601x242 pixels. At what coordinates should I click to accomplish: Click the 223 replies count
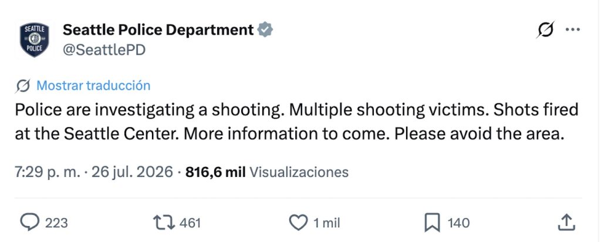(56, 223)
